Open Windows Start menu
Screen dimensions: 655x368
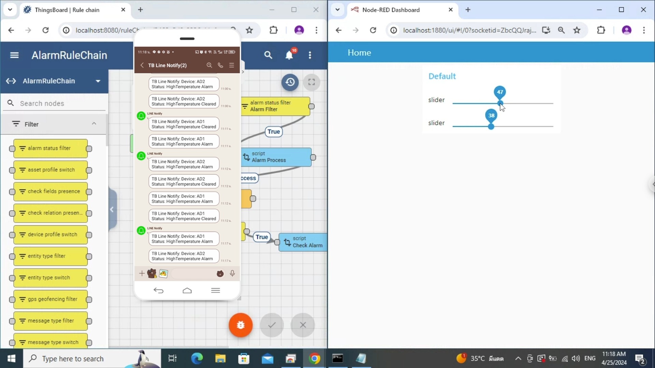[11, 358]
